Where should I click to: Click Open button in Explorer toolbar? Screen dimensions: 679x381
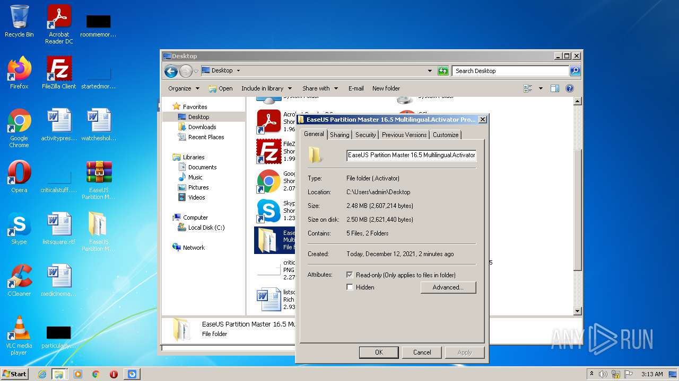pos(221,88)
